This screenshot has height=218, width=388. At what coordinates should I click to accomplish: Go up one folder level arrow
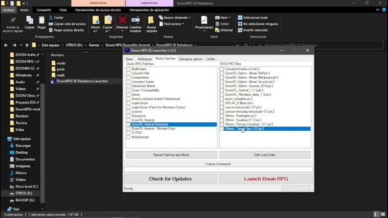27,45
